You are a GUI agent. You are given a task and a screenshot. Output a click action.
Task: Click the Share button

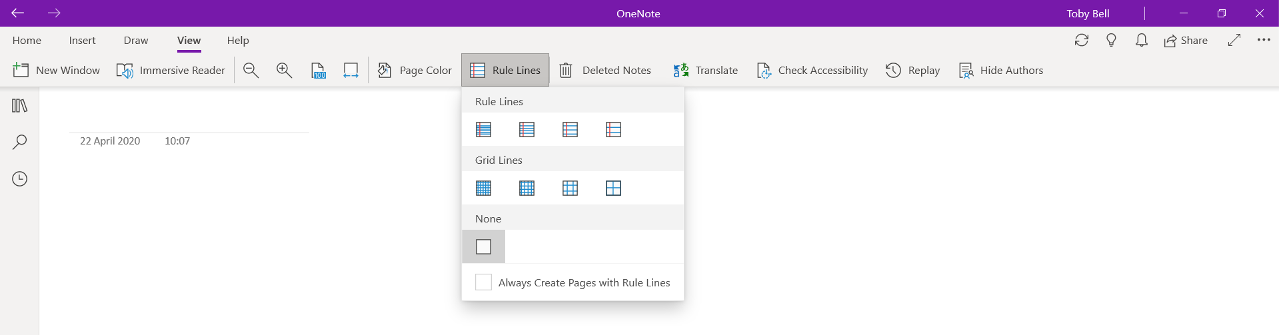(1186, 41)
